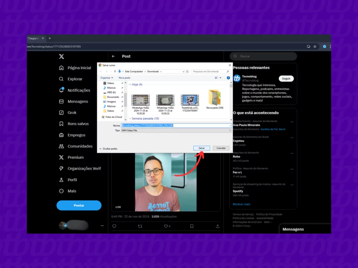Open more options for Faz o L
This screenshot has width=358, height=268.
click(292, 169)
